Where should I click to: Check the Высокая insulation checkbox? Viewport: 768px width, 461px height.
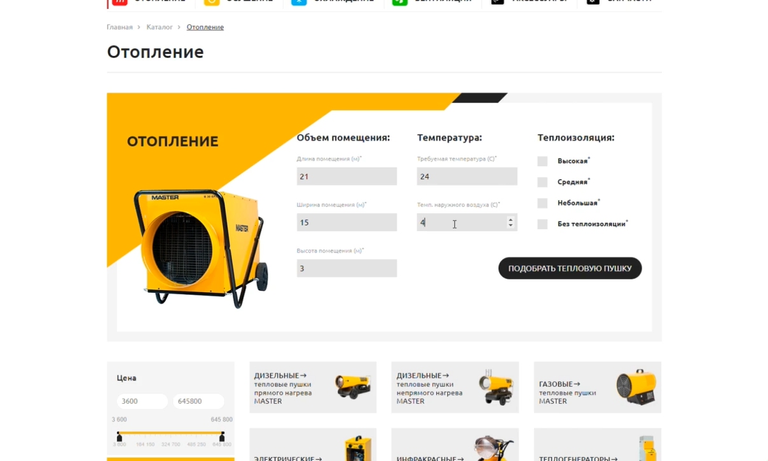(542, 161)
